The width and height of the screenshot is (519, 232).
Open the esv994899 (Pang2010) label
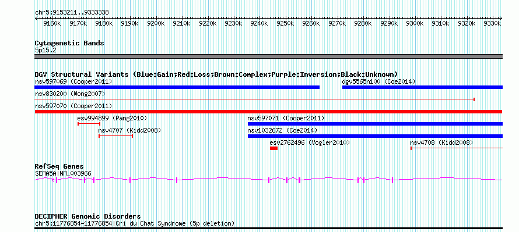point(112,118)
